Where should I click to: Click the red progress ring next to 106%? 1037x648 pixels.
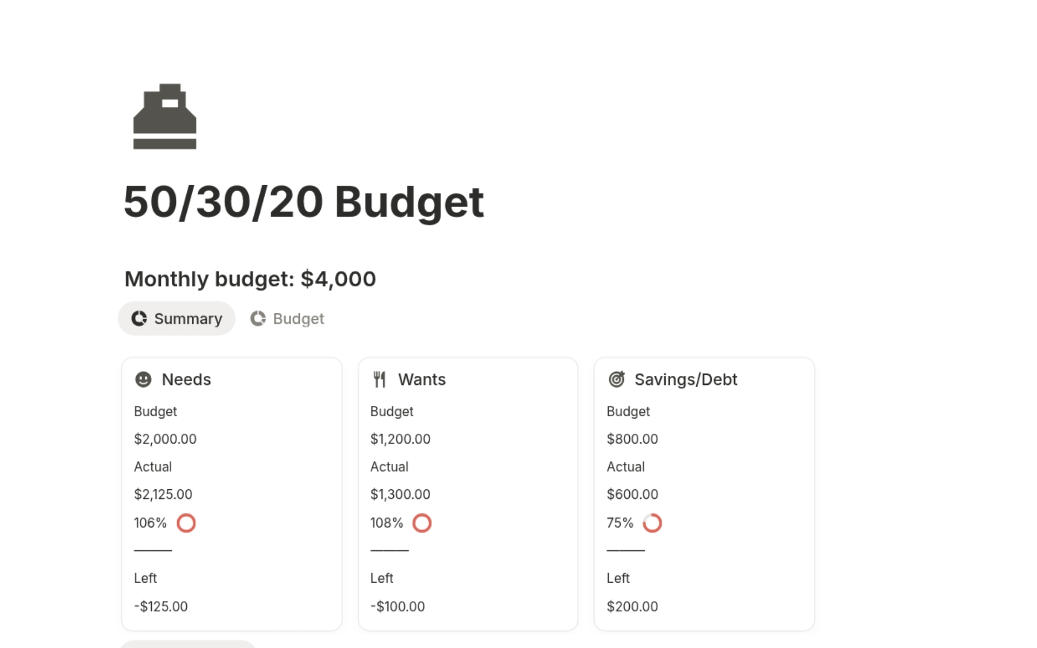click(x=186, y=523)
